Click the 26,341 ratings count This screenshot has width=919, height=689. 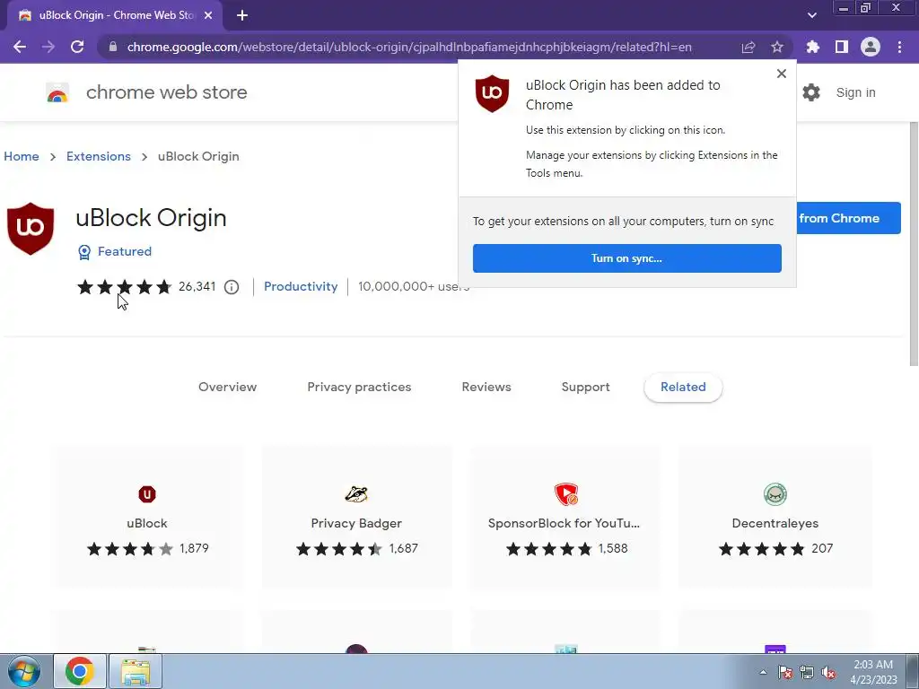[197, 286]
